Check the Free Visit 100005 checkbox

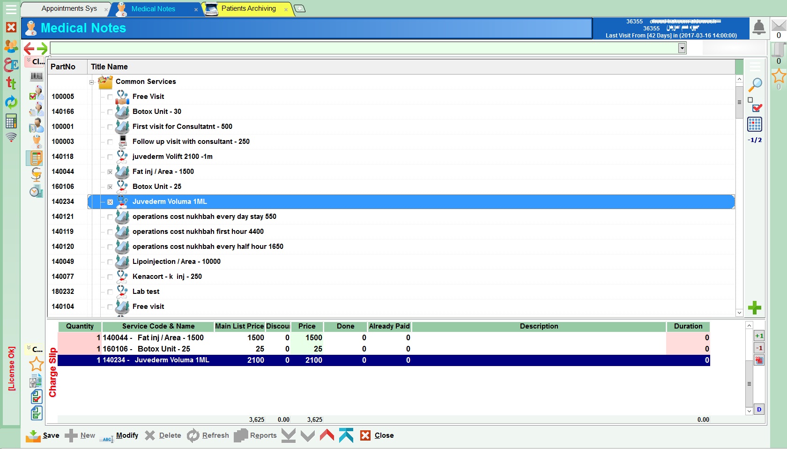coord(110,97)
